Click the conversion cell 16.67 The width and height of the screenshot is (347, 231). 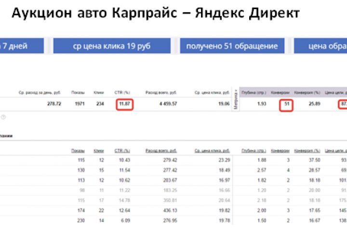click(x=314, y=220)
